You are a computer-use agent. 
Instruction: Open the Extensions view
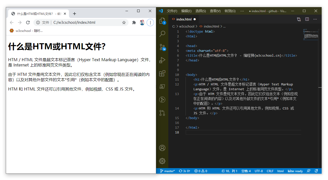162,73
